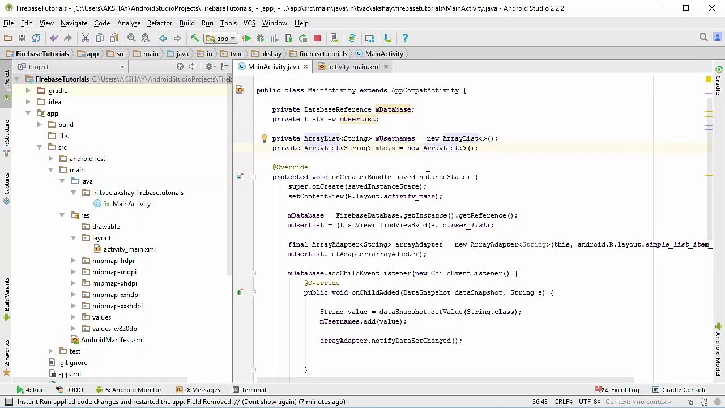Image resolution: width=725 pixels, height=408 pixels.
Task: Click the Attach debugger to process icon
Action: (289, 38)
